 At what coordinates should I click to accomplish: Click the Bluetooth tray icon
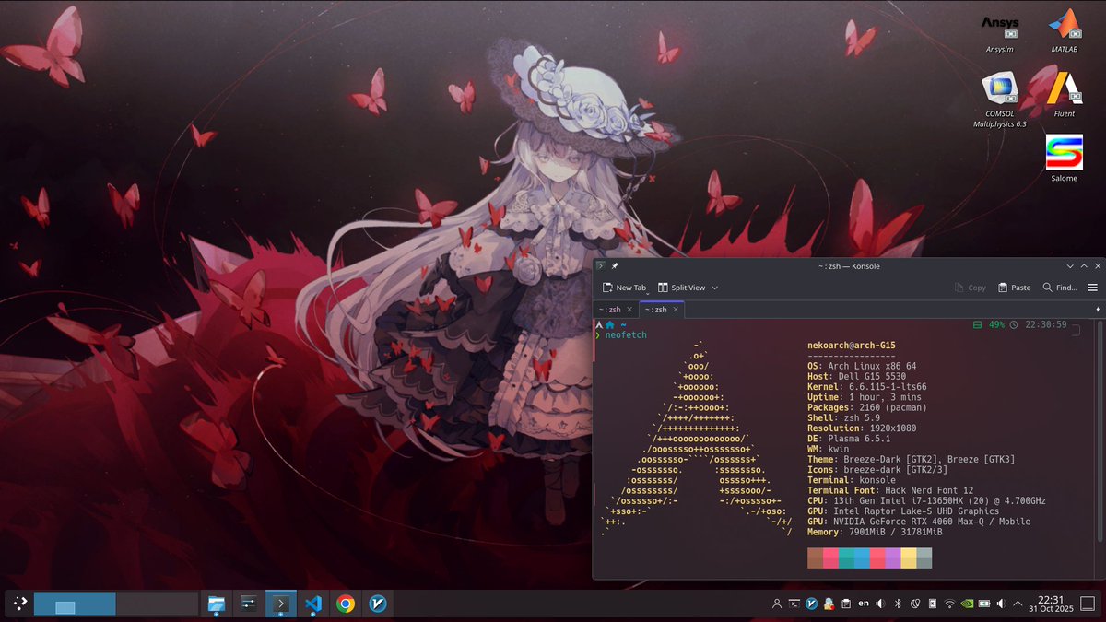click(x=898, y=604)
